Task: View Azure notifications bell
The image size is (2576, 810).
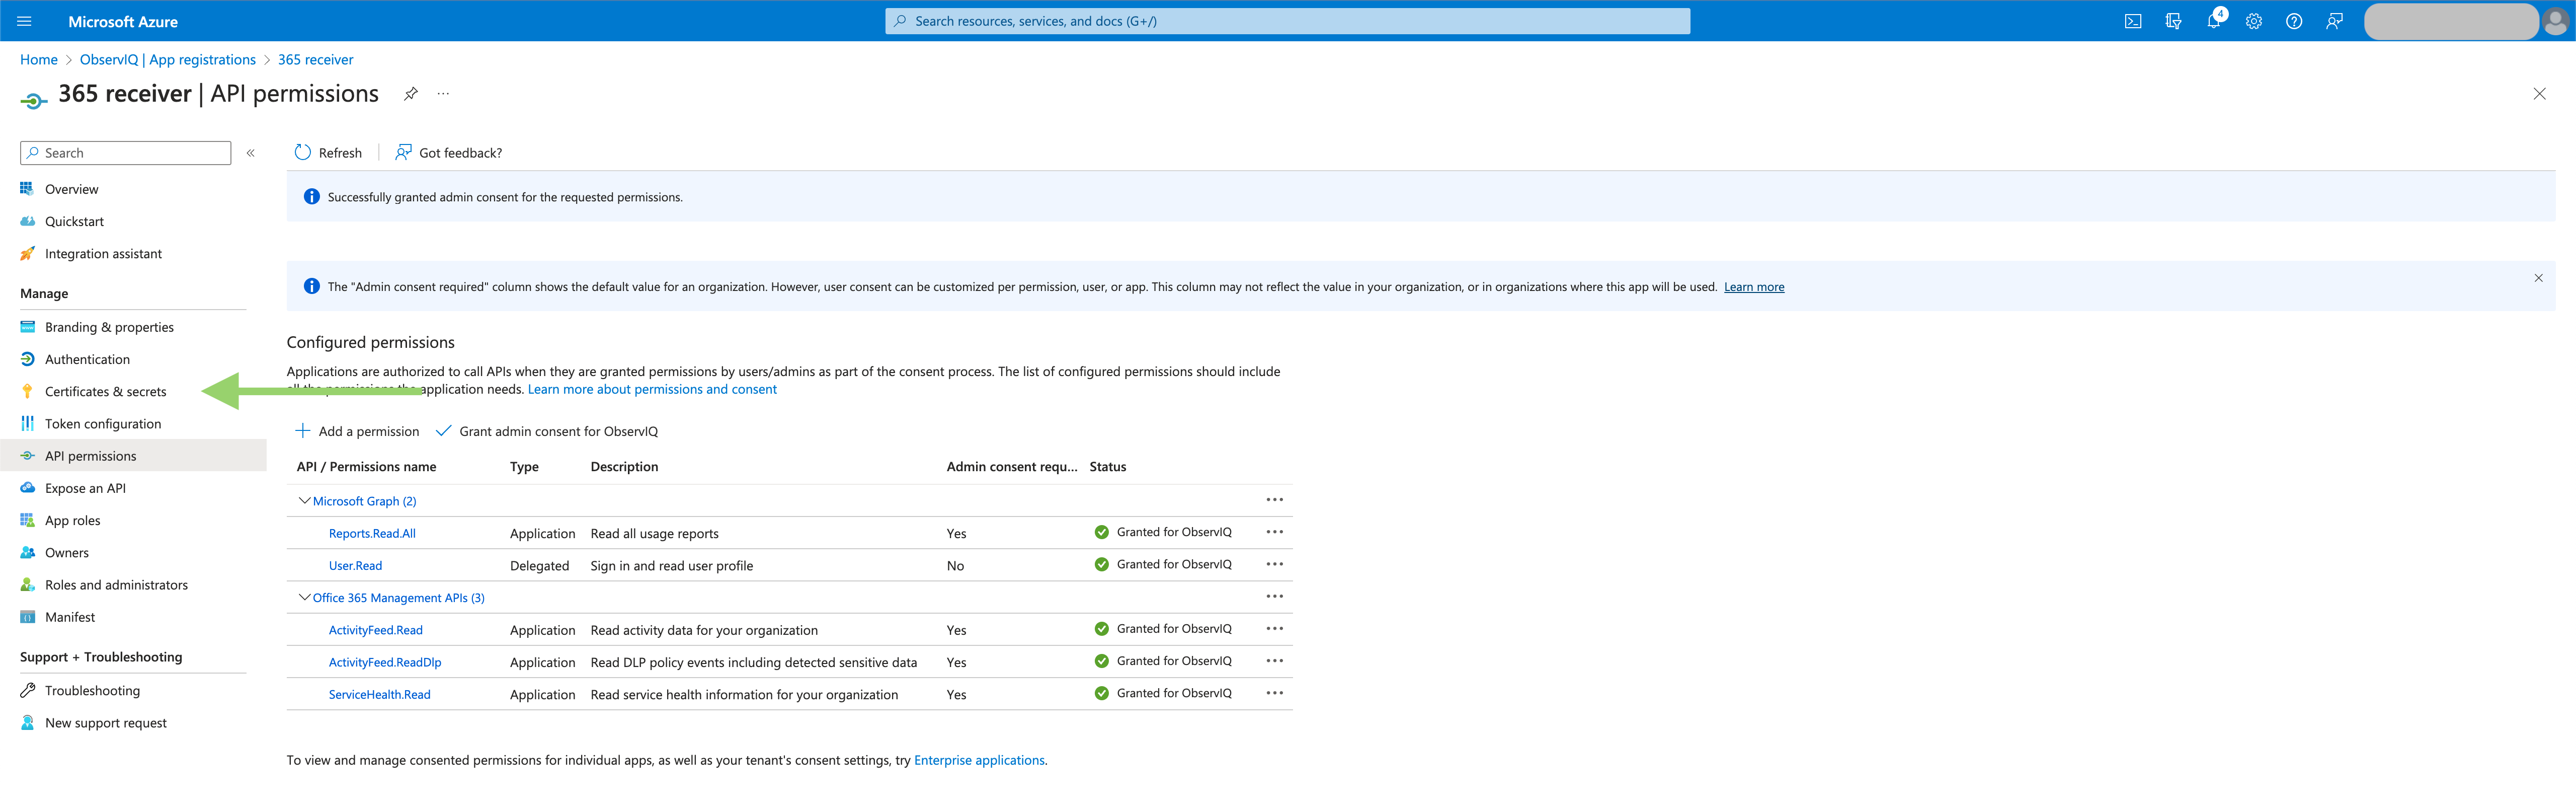Action: (2213, 20)
